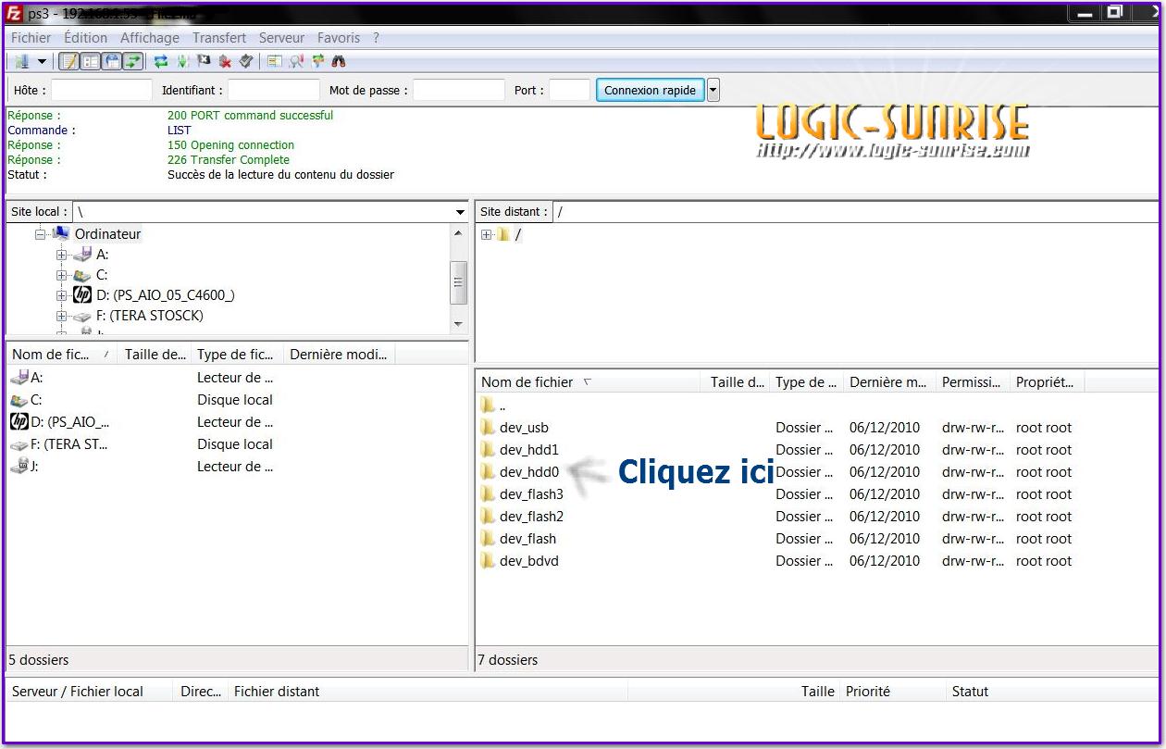
Task: Click the A: floppy drive icon in tree
Action: coord(82,254)
